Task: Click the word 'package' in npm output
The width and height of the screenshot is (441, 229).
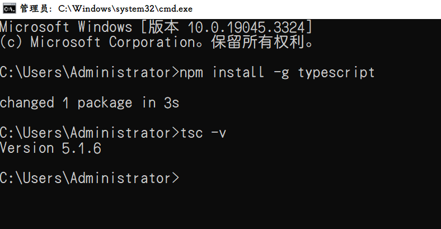Action: tap(105, 104)
